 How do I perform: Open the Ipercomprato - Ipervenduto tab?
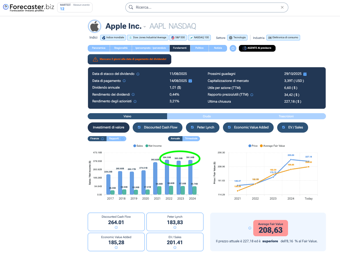[151, 48]
